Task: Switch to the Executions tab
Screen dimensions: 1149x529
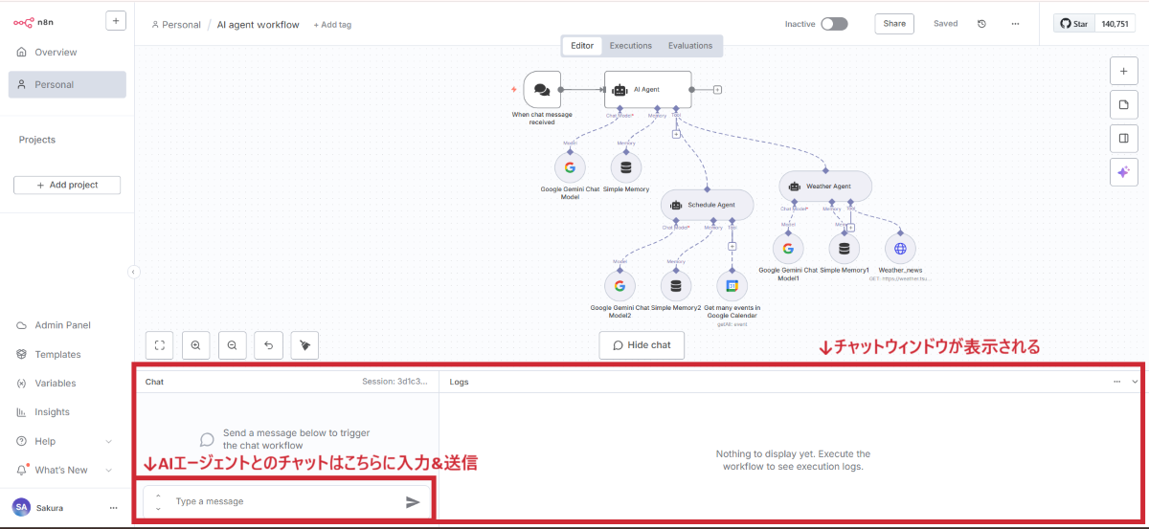Action: (x=631, y=46)
